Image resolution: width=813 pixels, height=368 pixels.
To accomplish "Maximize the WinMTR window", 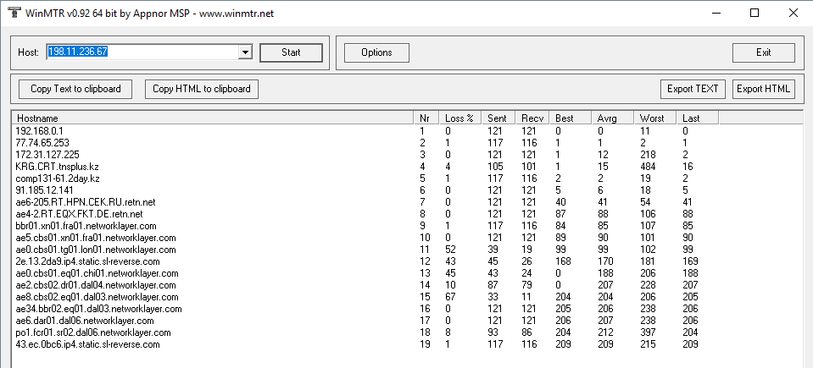I will point(755,13).
